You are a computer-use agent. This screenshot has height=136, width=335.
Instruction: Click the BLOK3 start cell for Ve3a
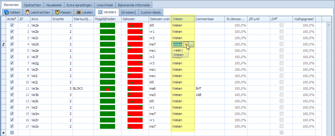[83, 88]
